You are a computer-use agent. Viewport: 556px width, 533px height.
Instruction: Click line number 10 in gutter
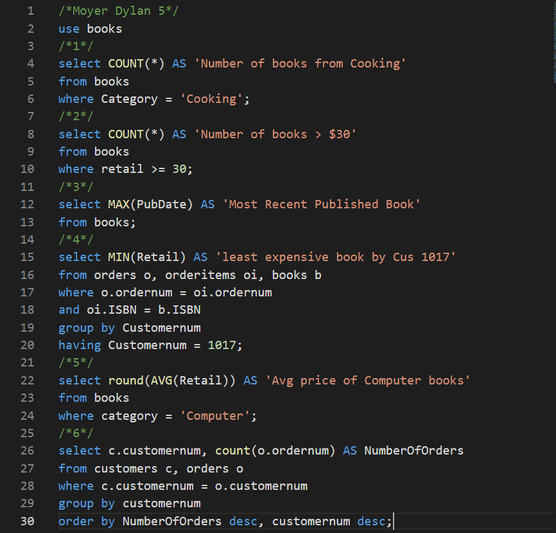coord(28,169)
